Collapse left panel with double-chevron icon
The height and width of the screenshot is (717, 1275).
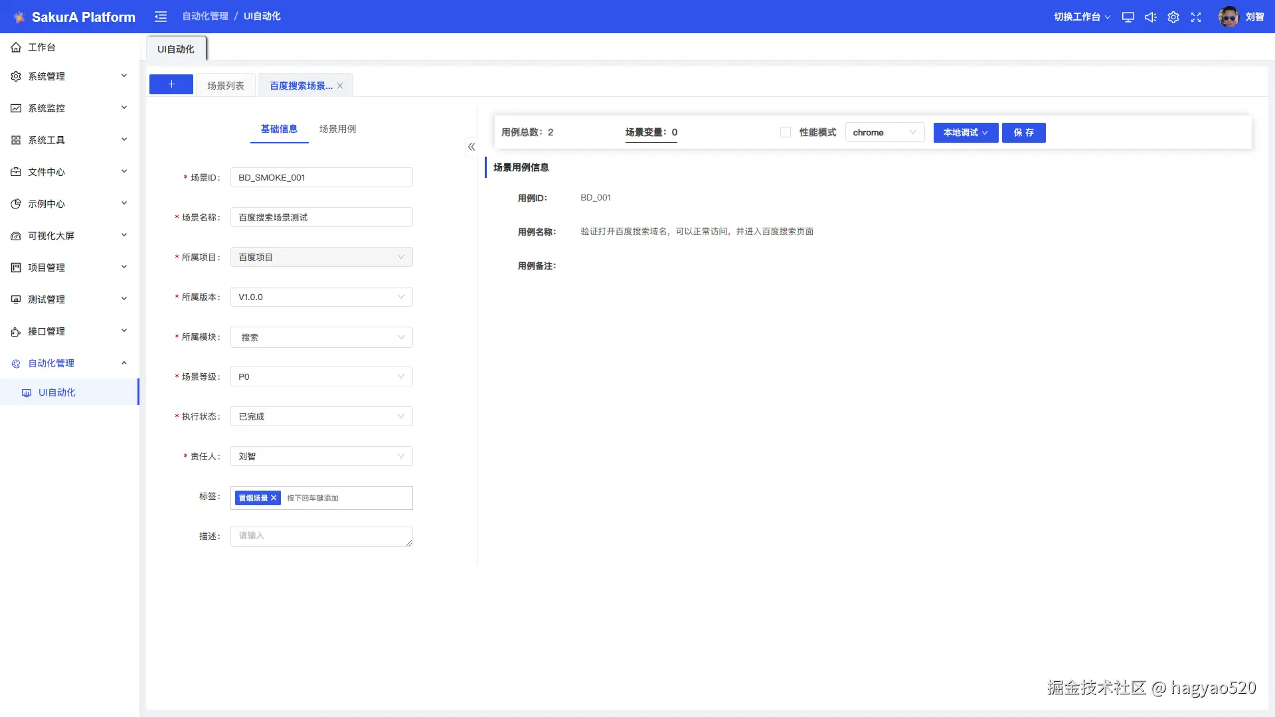pyautogui.click(x=471, y=147)
